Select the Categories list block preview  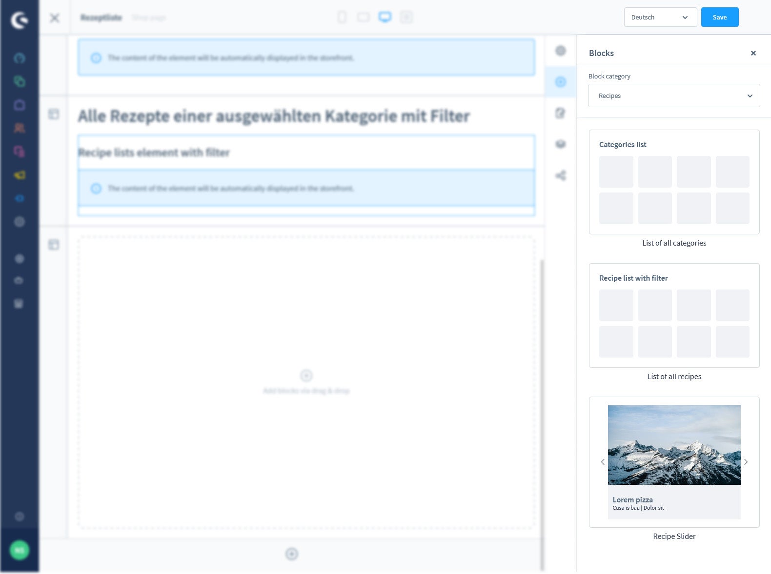pos(674,182)
